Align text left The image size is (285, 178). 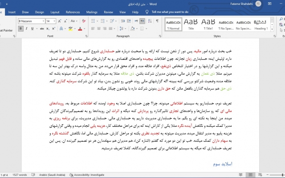93,28
